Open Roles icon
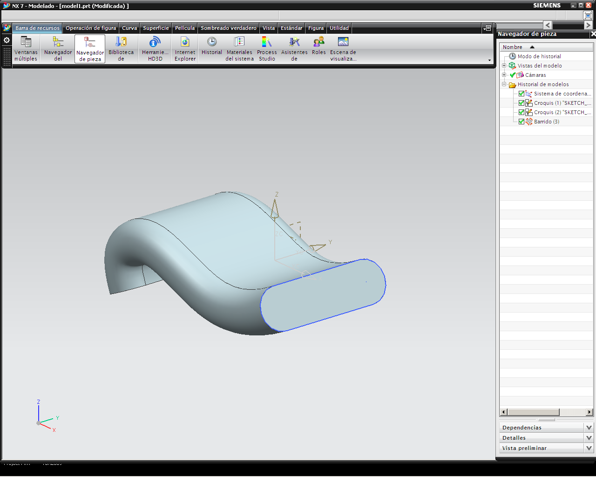The width and height of the screenshot is (596, 477). coord(319,46)
